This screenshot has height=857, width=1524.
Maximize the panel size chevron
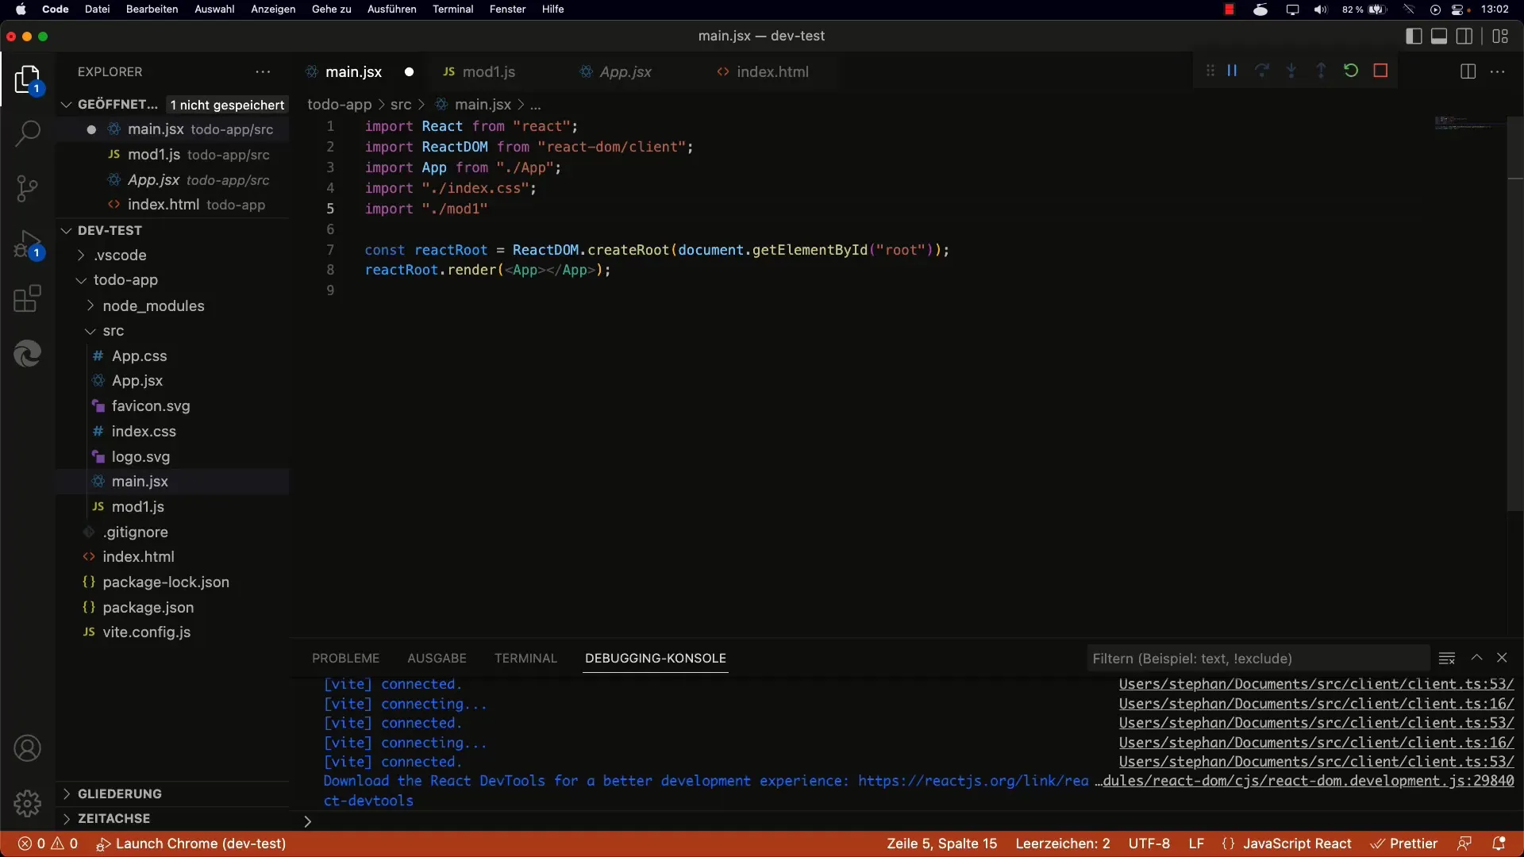pyautogui.click(x=1476, y=658)
